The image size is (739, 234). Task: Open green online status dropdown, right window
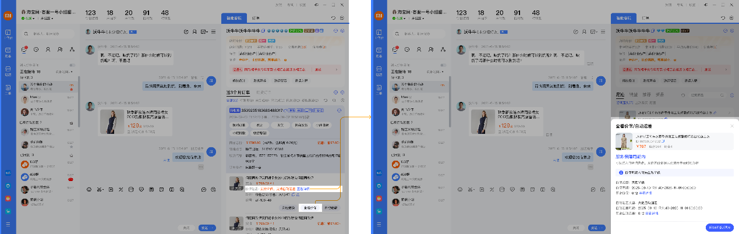399,18
